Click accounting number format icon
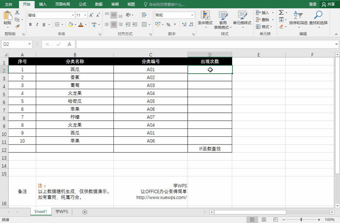 158,24
